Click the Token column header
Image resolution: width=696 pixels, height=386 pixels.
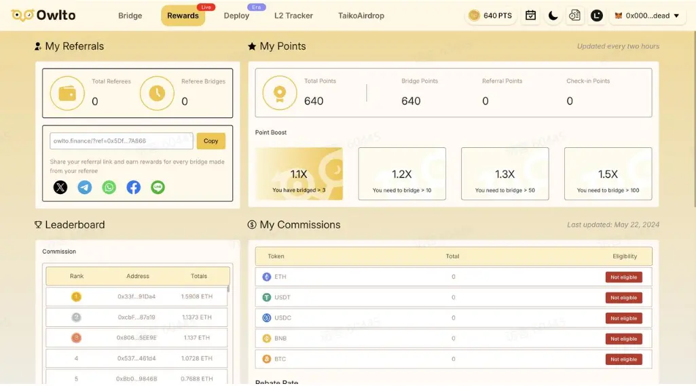coord(276,256)
